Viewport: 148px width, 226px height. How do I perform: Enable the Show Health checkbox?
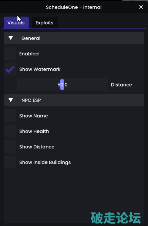click(x=10, y=131)
